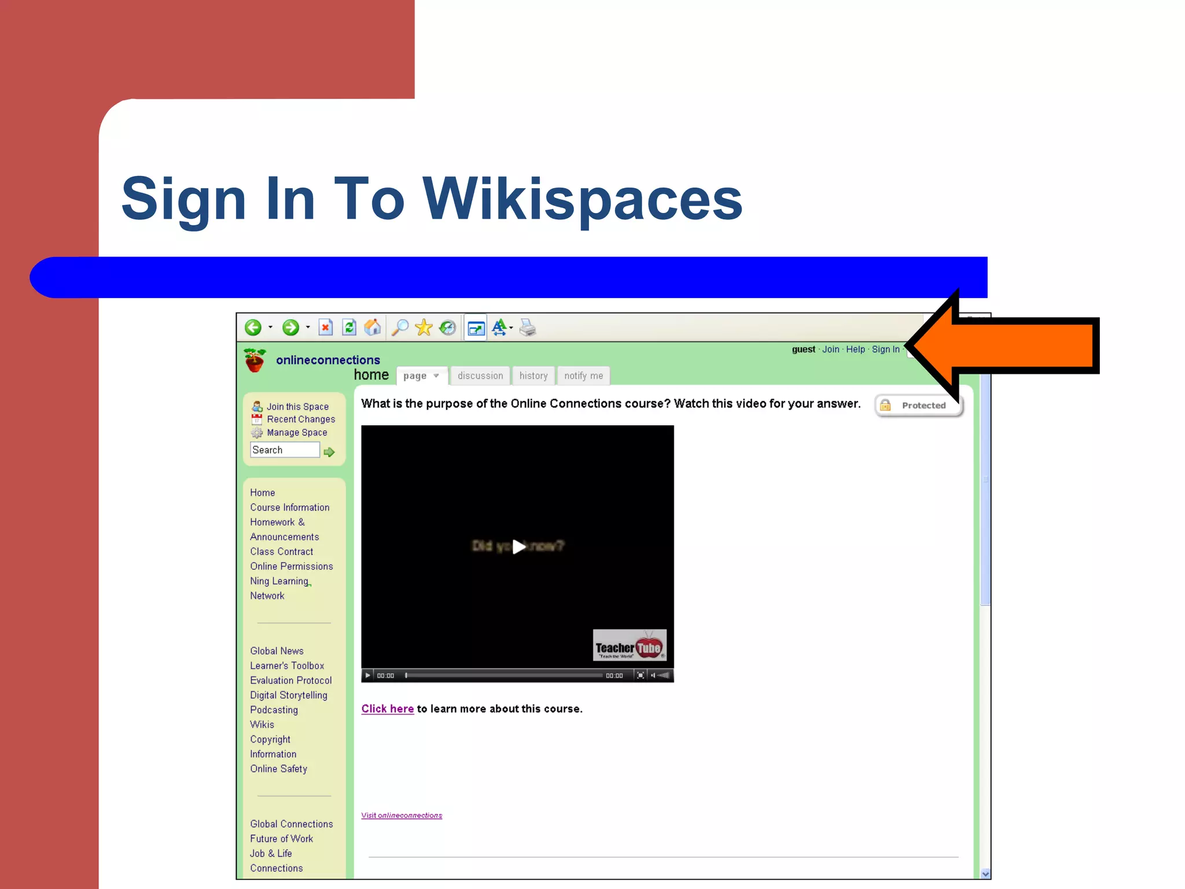
Task: Switch to the discussion tab
Action: (x=480, y=376)
